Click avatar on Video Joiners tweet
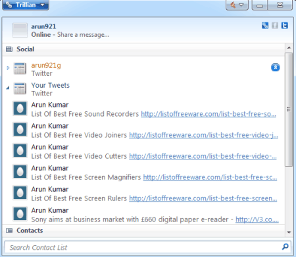 [20, 129]
